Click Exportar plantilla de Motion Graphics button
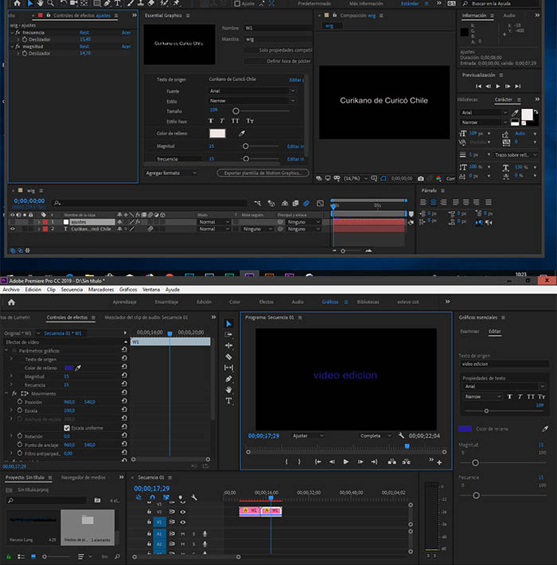 click(x=263, y=173)
